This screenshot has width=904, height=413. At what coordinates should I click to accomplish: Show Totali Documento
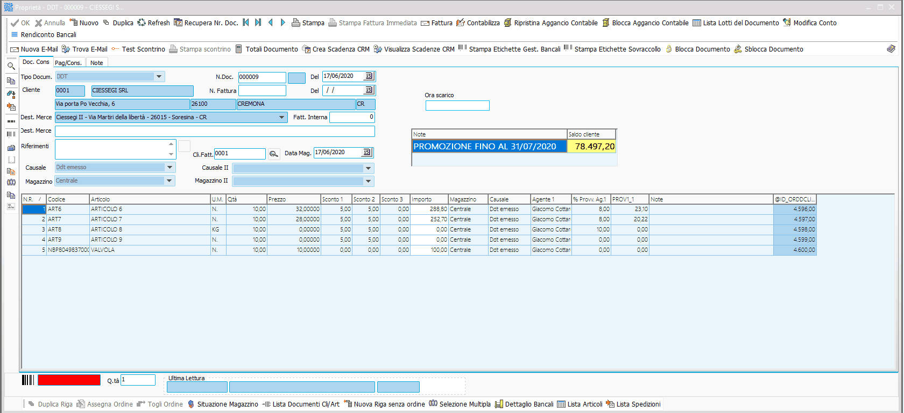click(266, 49)
